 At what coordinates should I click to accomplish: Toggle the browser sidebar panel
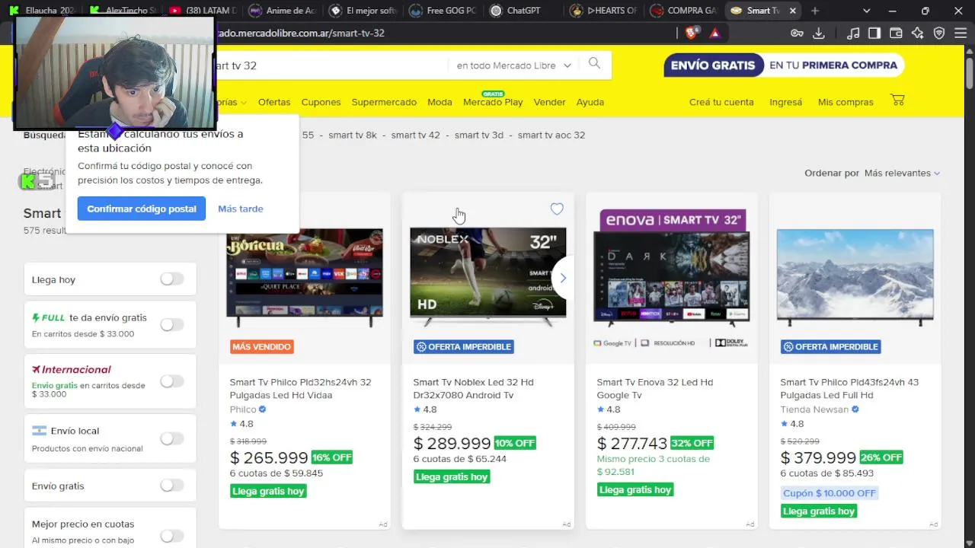[874, 33]
